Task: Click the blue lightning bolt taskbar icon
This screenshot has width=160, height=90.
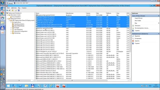Action: coord(45,86)
